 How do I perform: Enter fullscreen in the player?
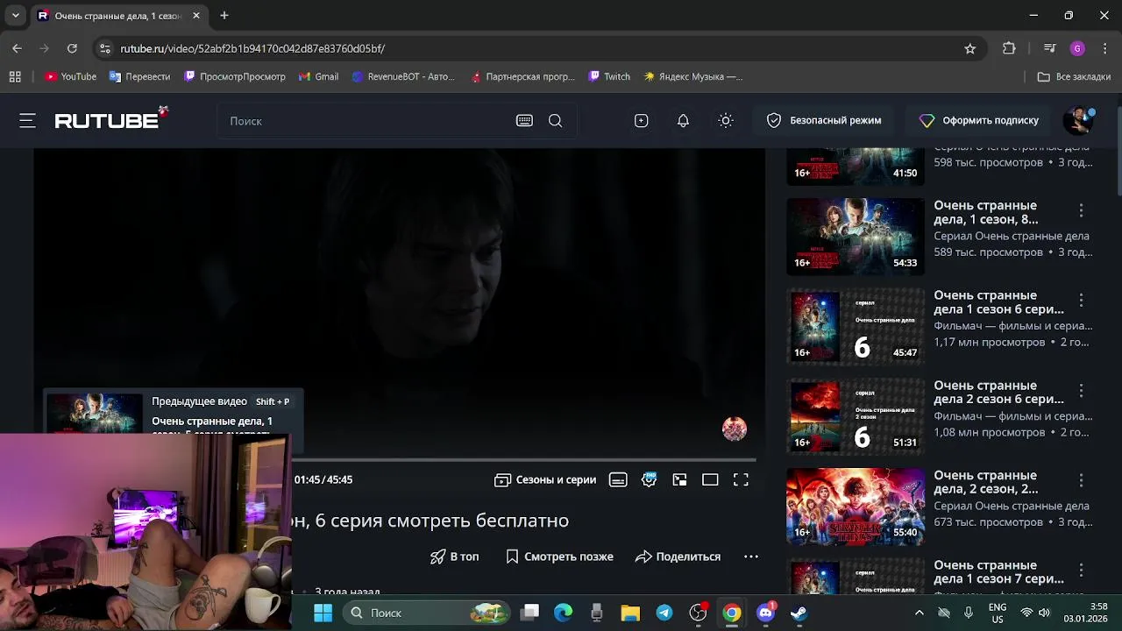(741, 479)
